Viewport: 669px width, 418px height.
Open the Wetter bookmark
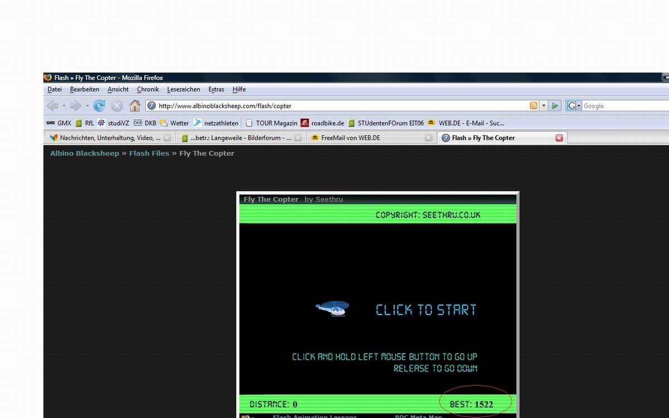point(174,123)
